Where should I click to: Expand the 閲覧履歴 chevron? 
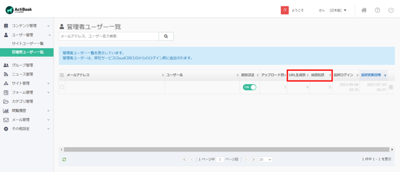pos(48,111)
